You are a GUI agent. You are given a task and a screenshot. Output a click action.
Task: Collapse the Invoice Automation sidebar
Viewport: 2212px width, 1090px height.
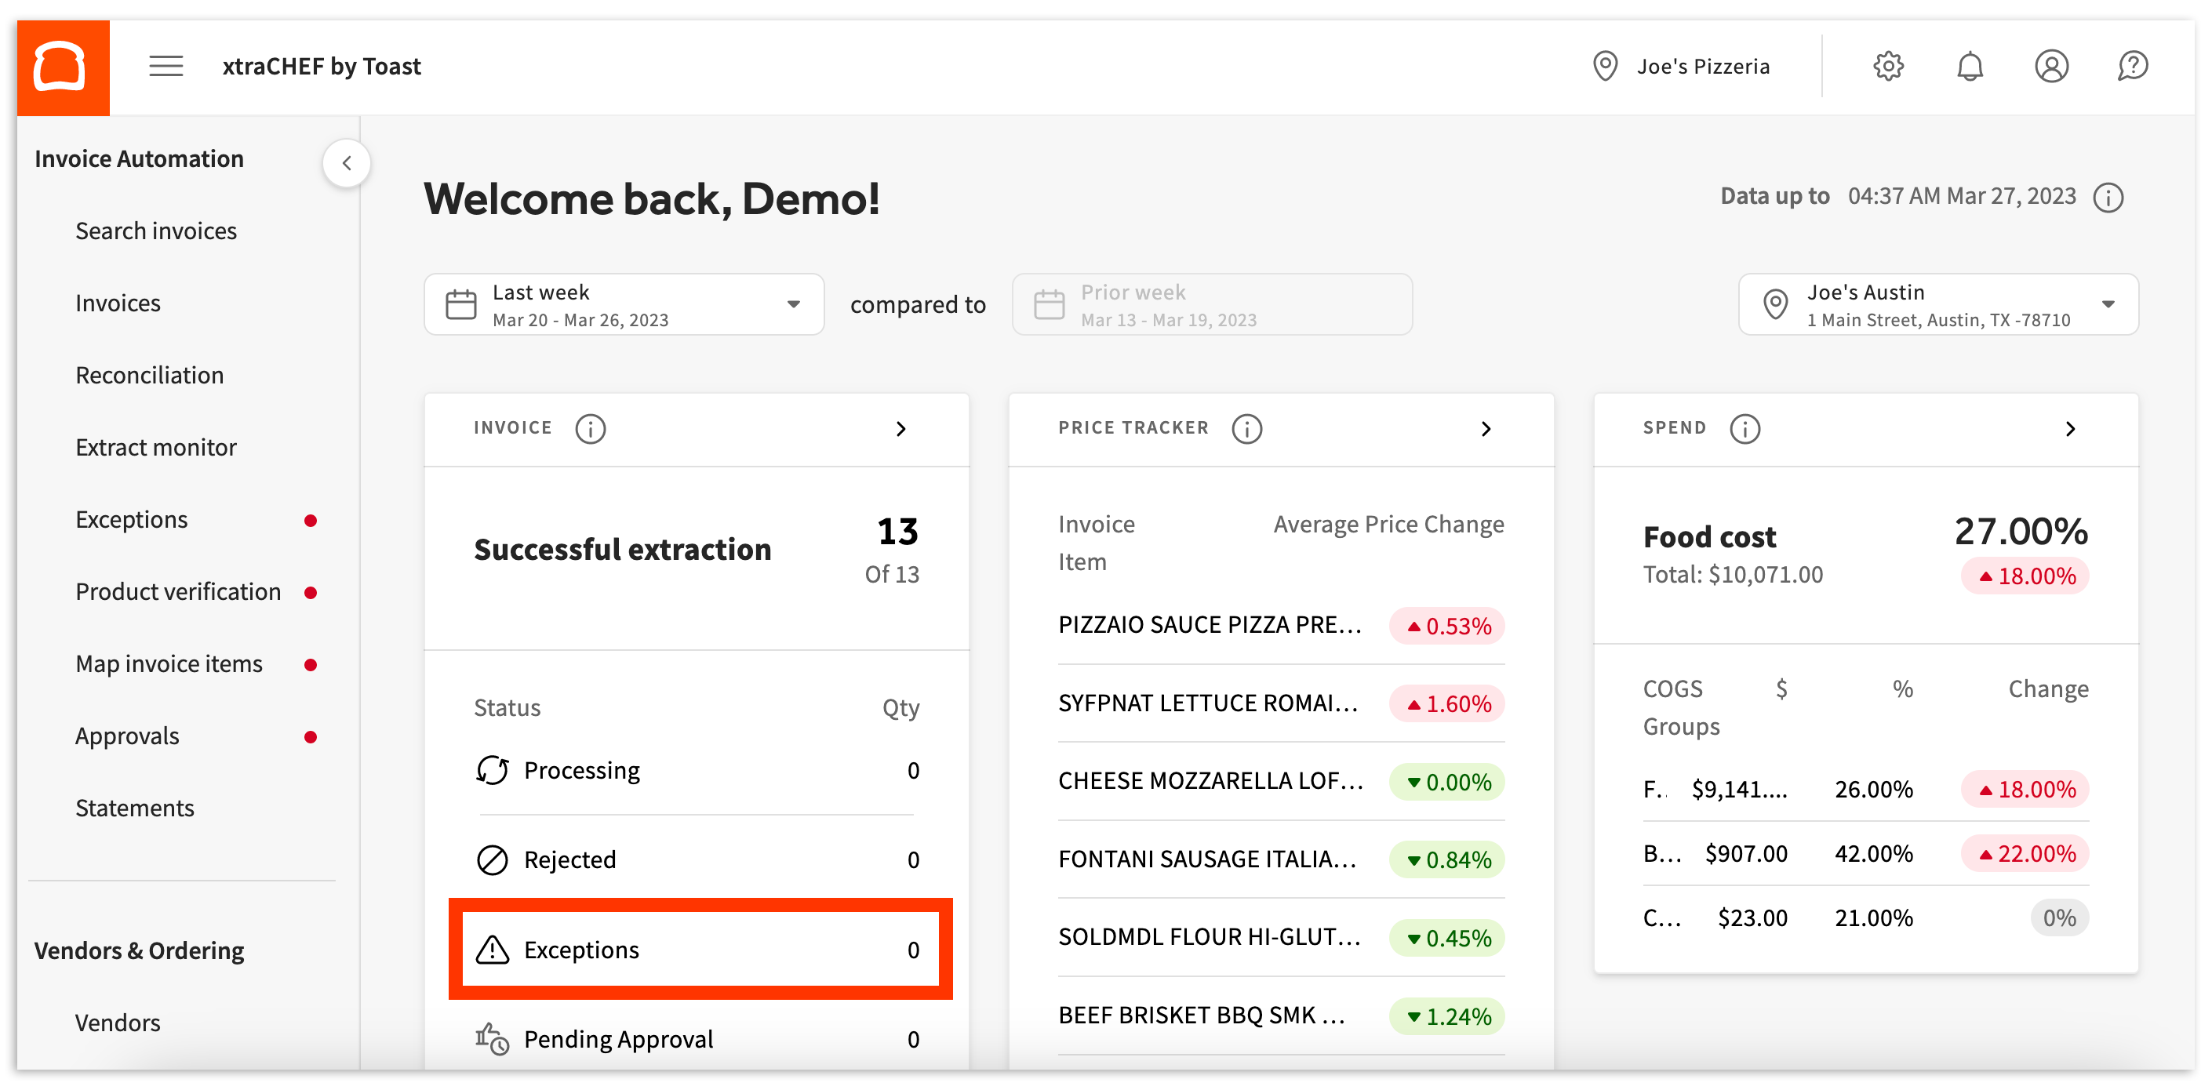tap(347, 162)
